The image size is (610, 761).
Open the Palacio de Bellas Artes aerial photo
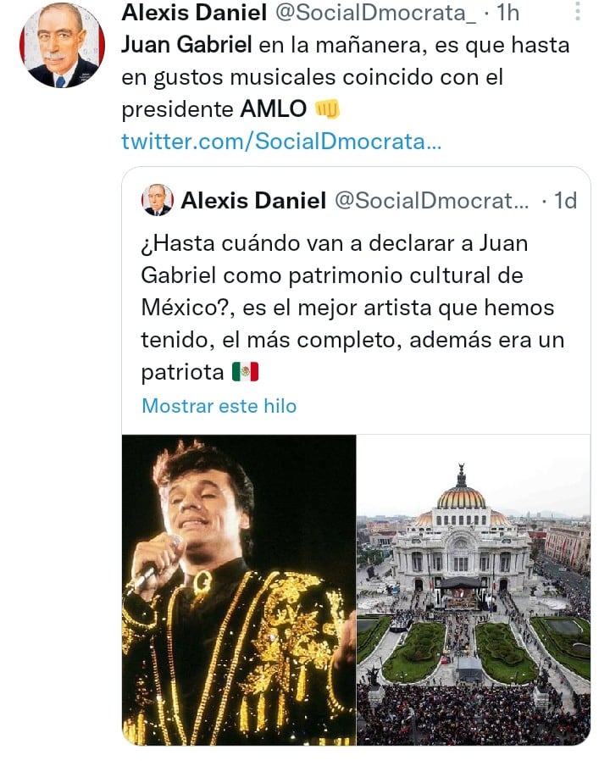pos(473,590)
